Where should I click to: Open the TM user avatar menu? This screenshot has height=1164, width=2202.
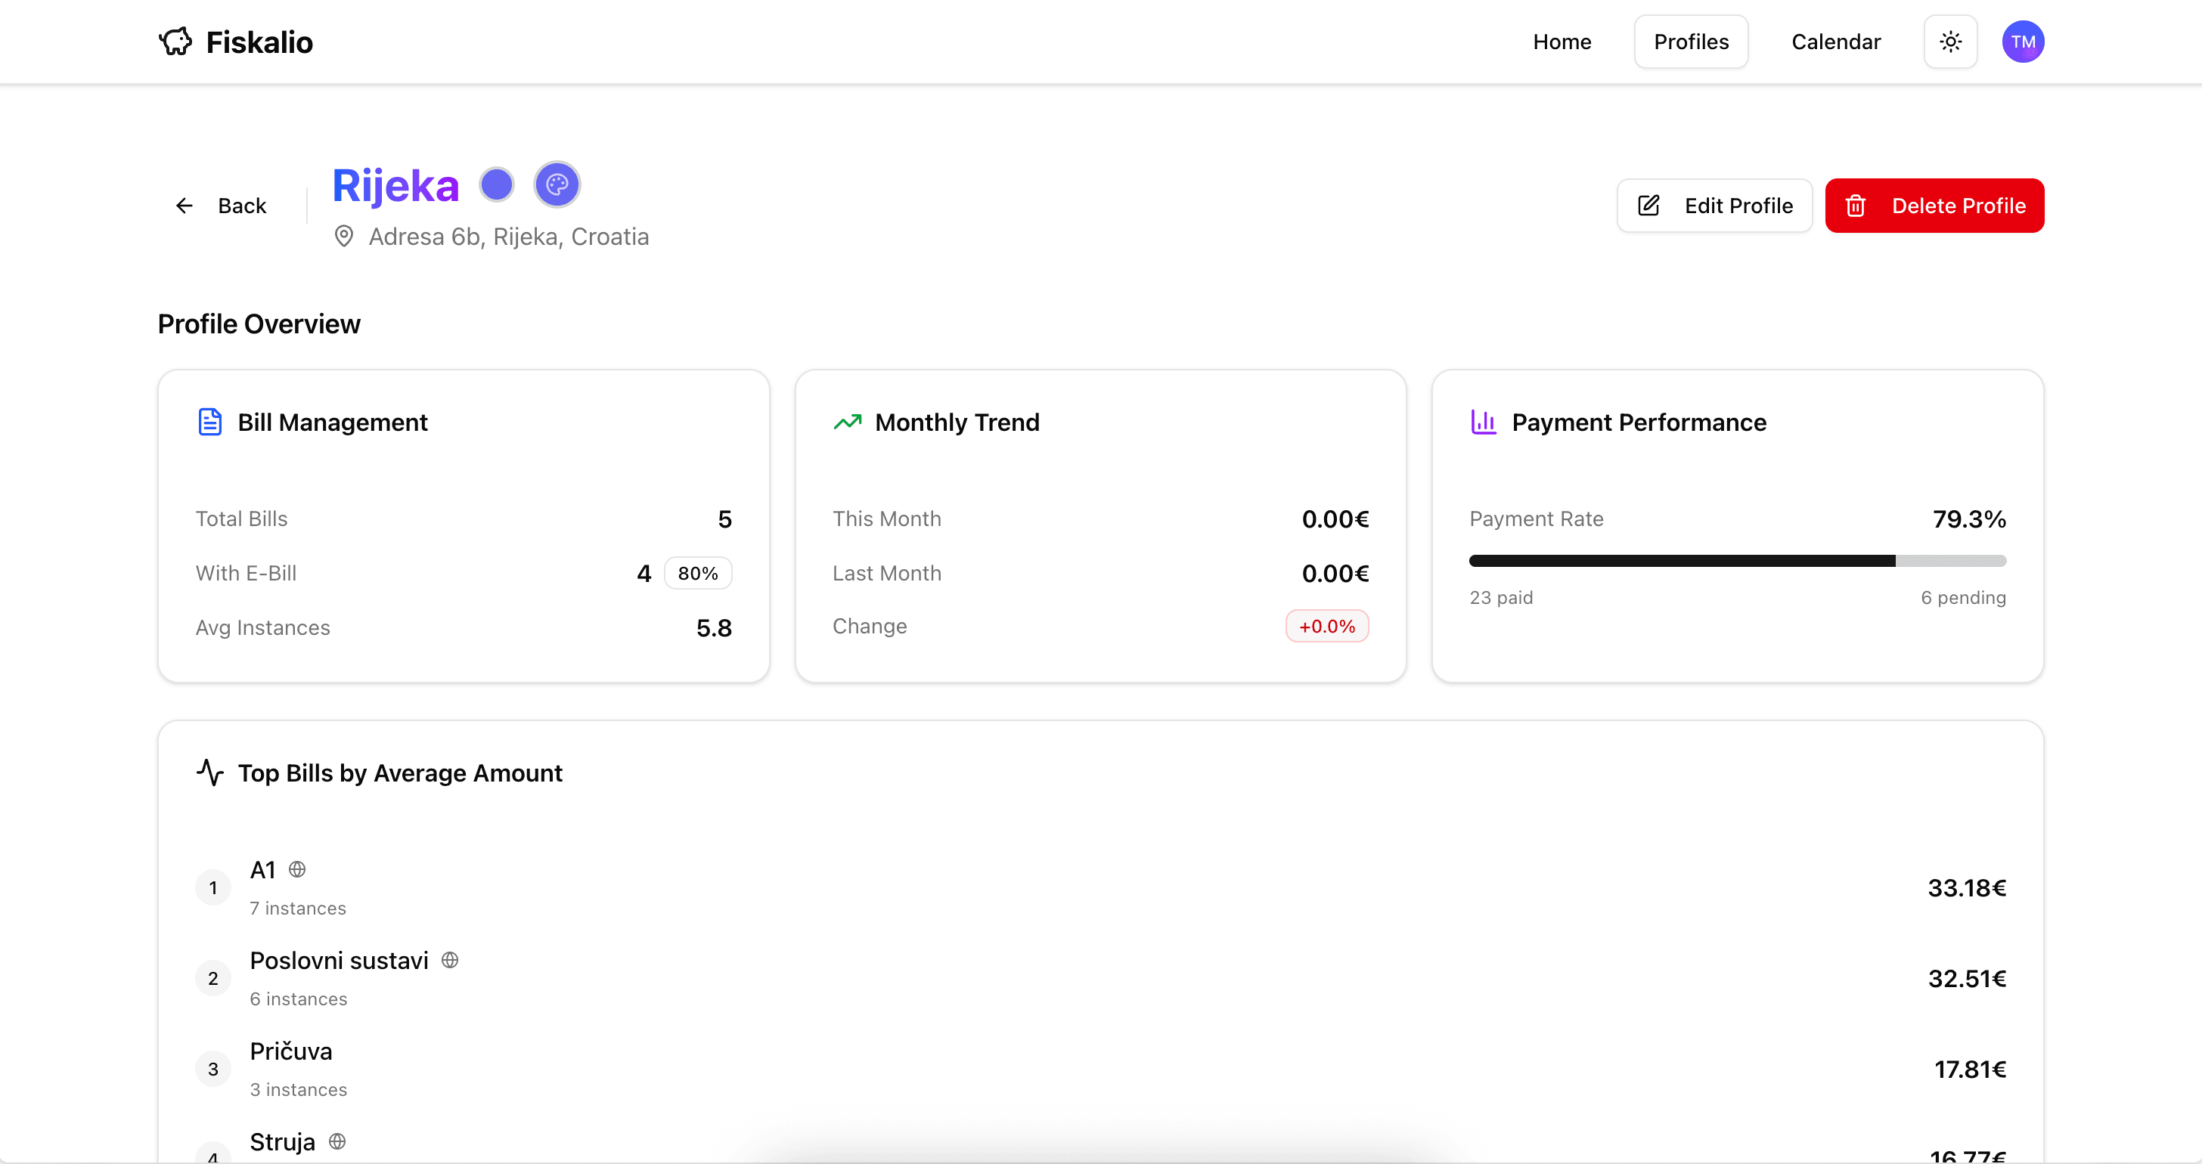[2023, 42]
